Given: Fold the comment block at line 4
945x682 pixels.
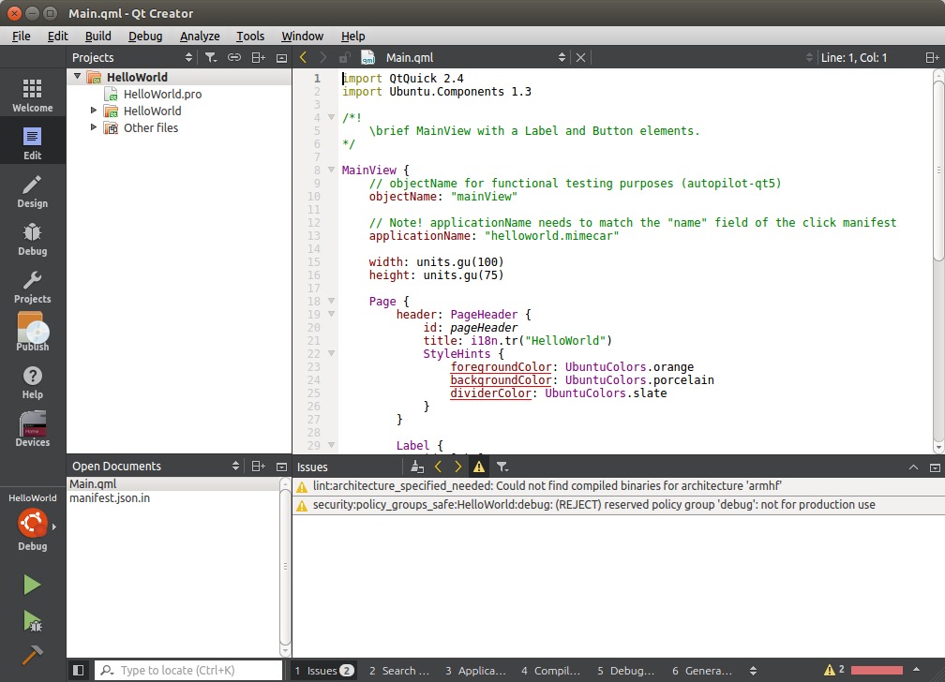Looking at the screenshot, I should [x=331, y=117].
